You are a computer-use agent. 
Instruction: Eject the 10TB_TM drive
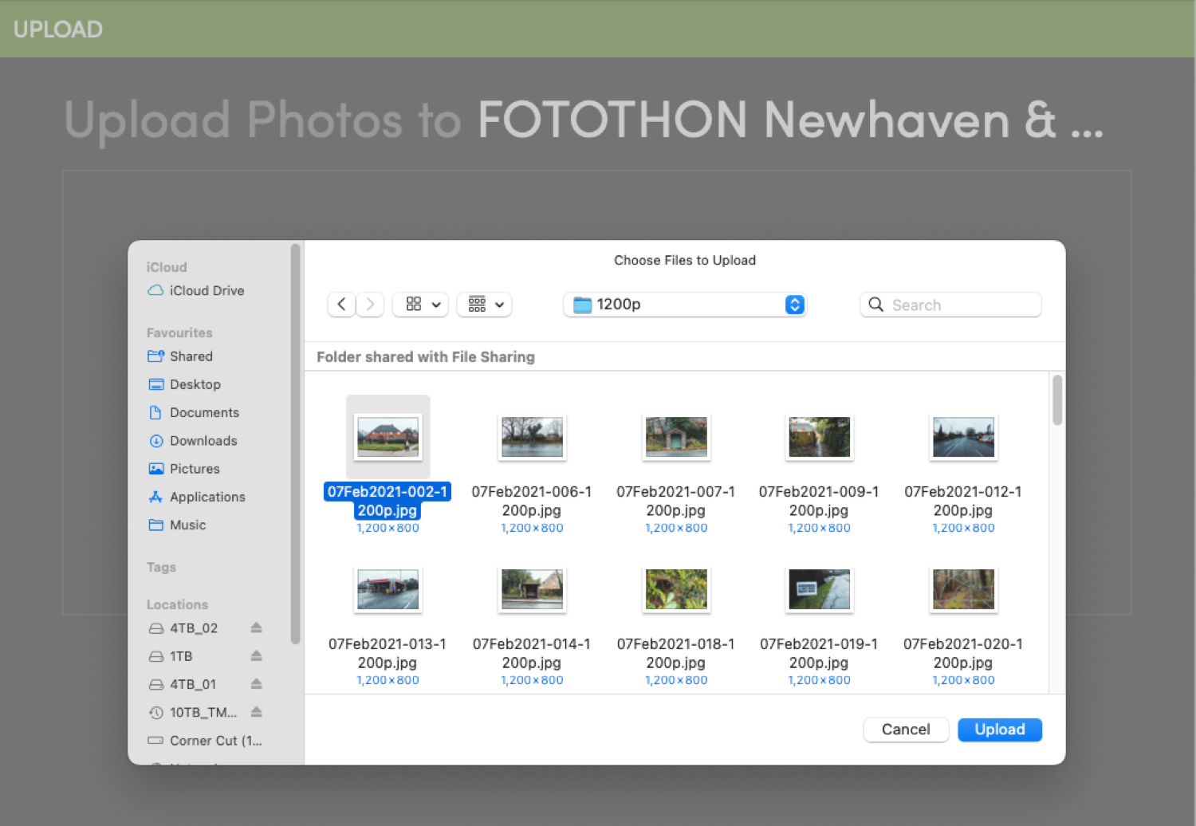point(256,712)
